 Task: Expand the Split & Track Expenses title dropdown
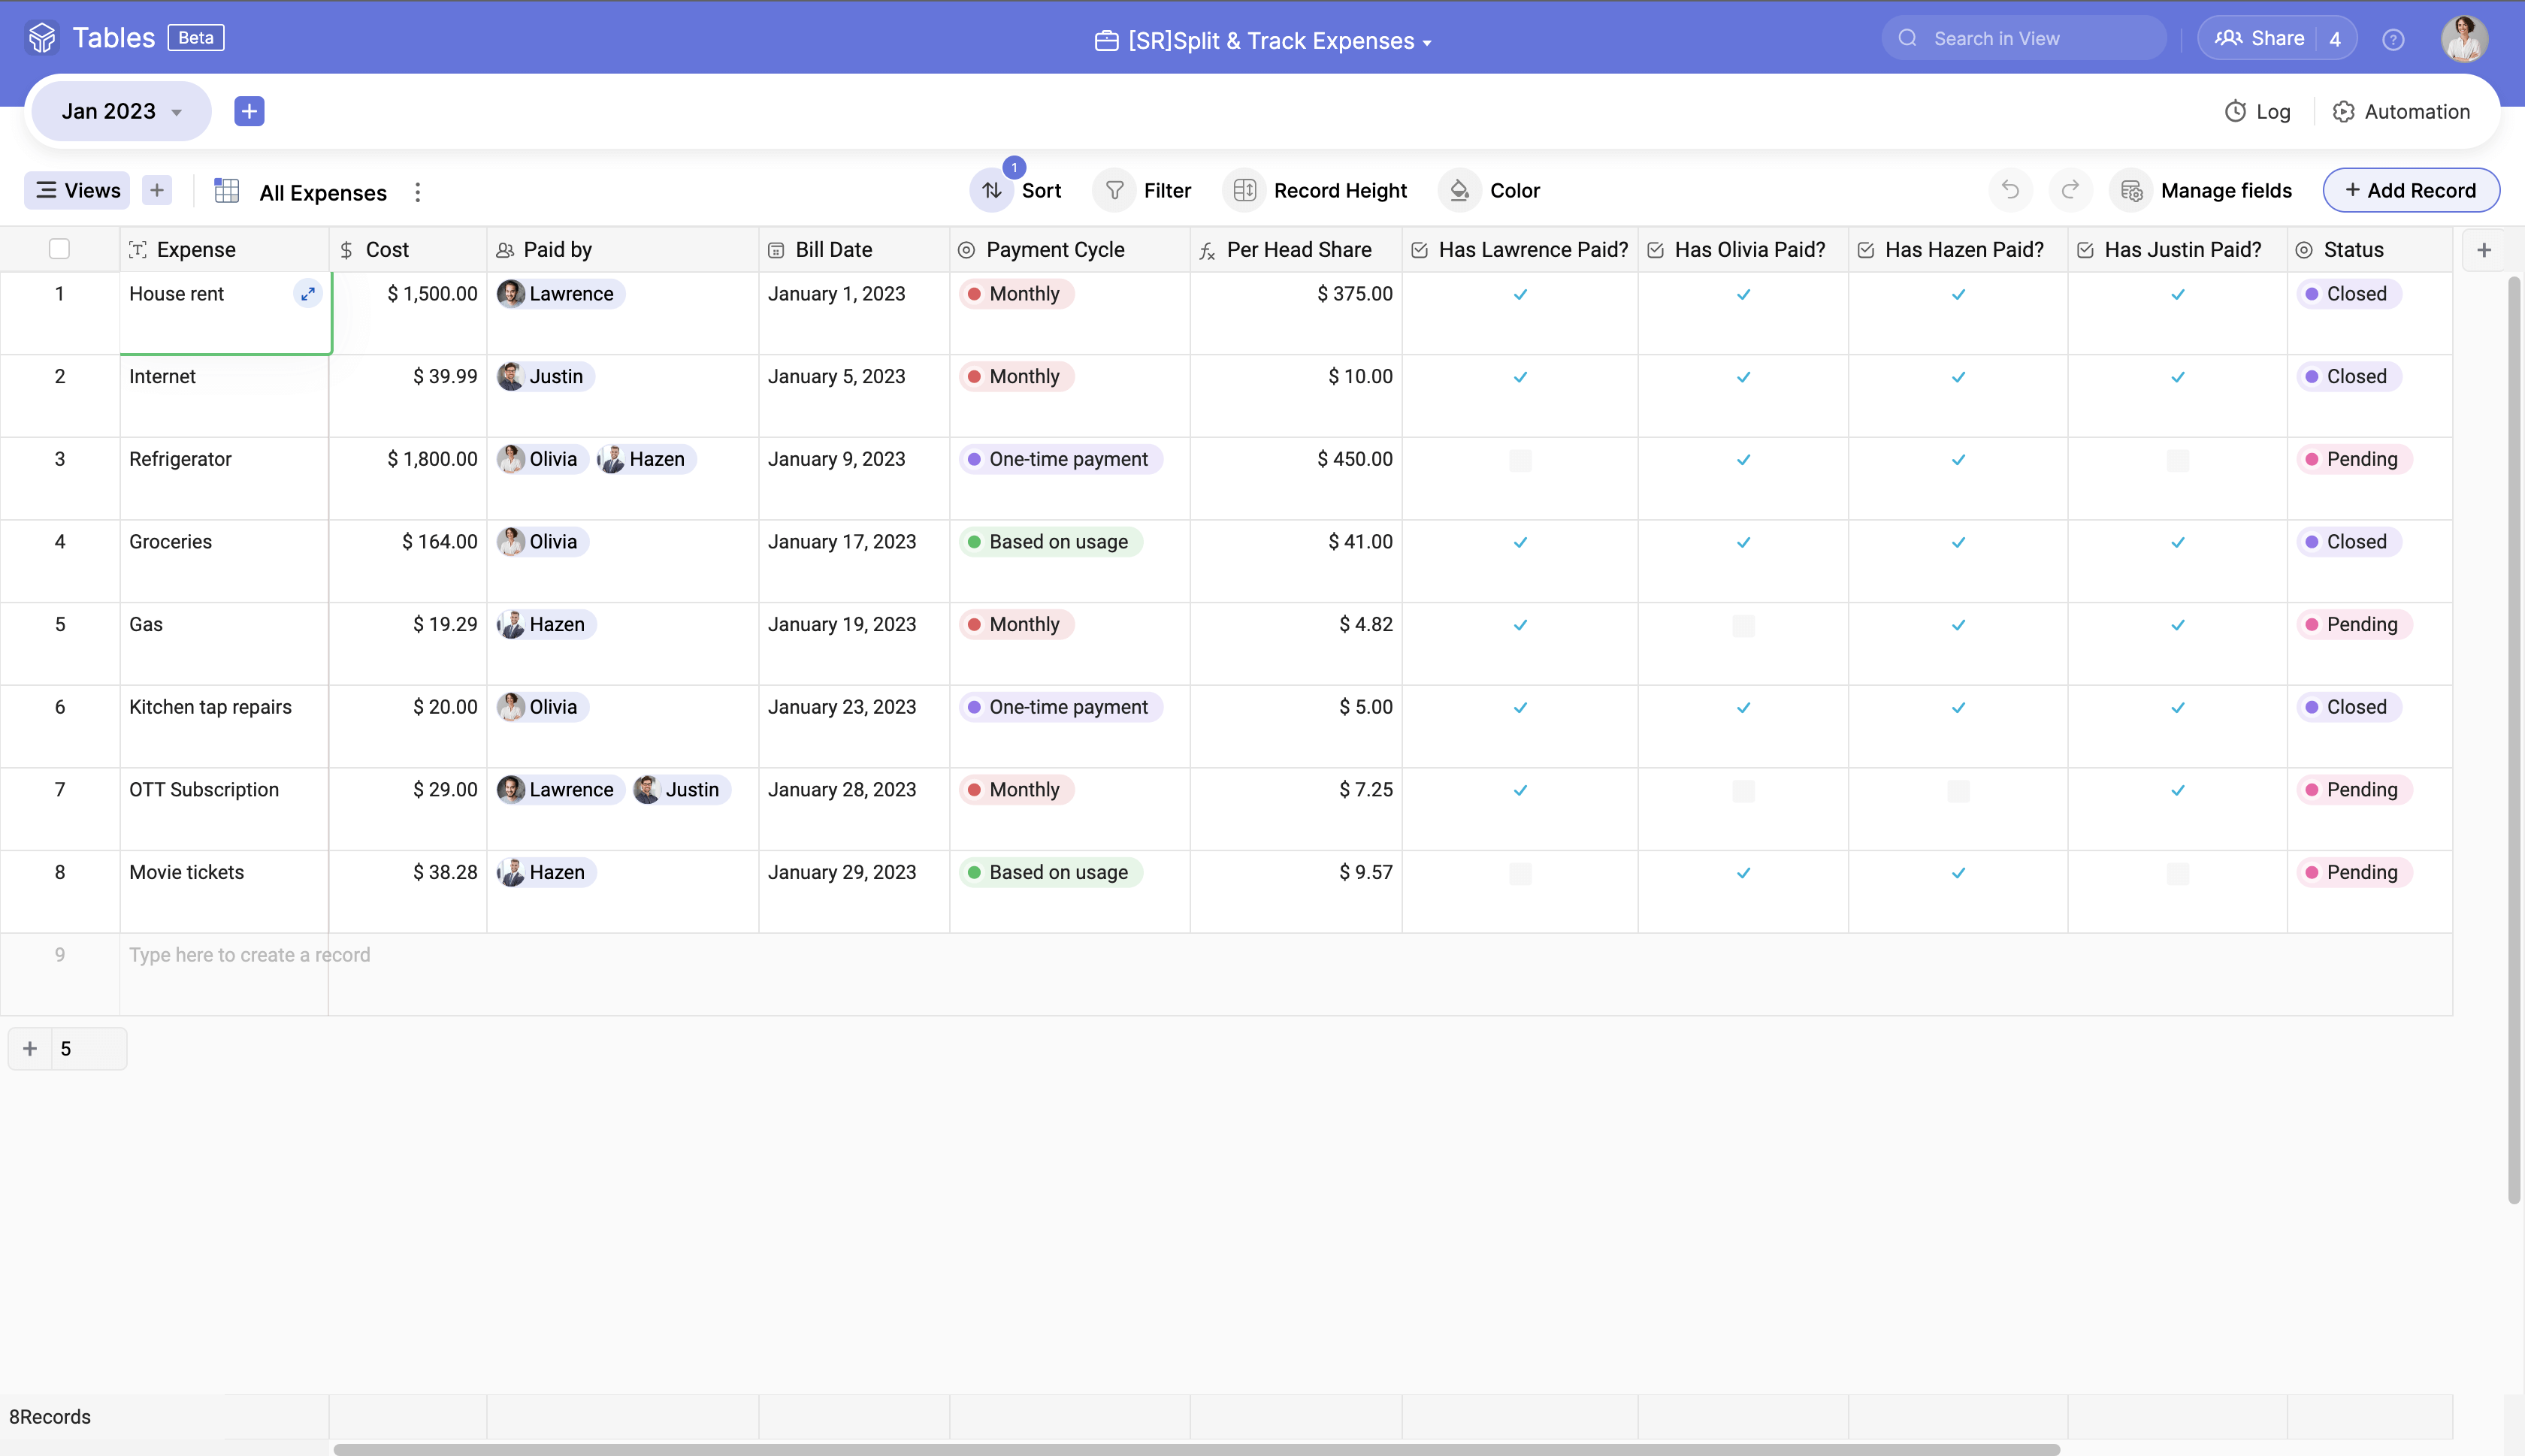tap(1427, 42)
